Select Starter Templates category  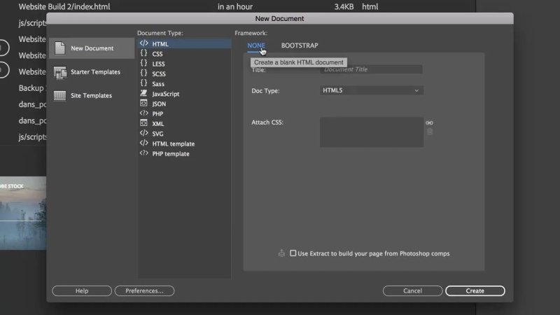tap(92, 72)
